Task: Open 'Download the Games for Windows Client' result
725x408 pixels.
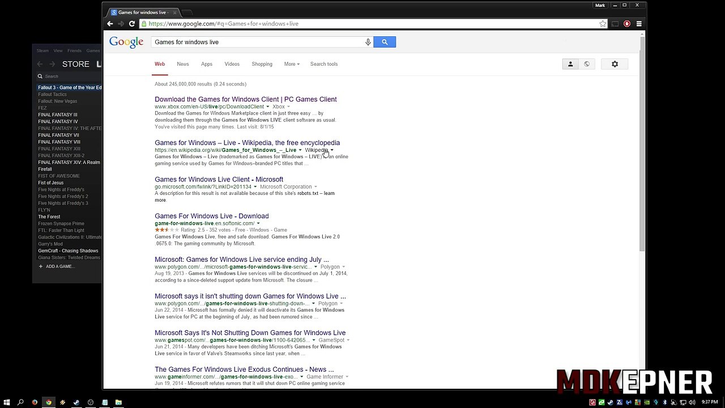Action: (246, 99)
